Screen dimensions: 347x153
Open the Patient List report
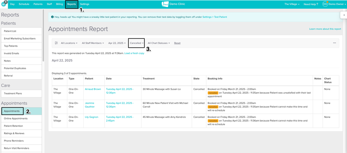point(22,31)
